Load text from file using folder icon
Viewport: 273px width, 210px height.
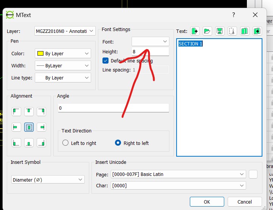tap(207, 31)
